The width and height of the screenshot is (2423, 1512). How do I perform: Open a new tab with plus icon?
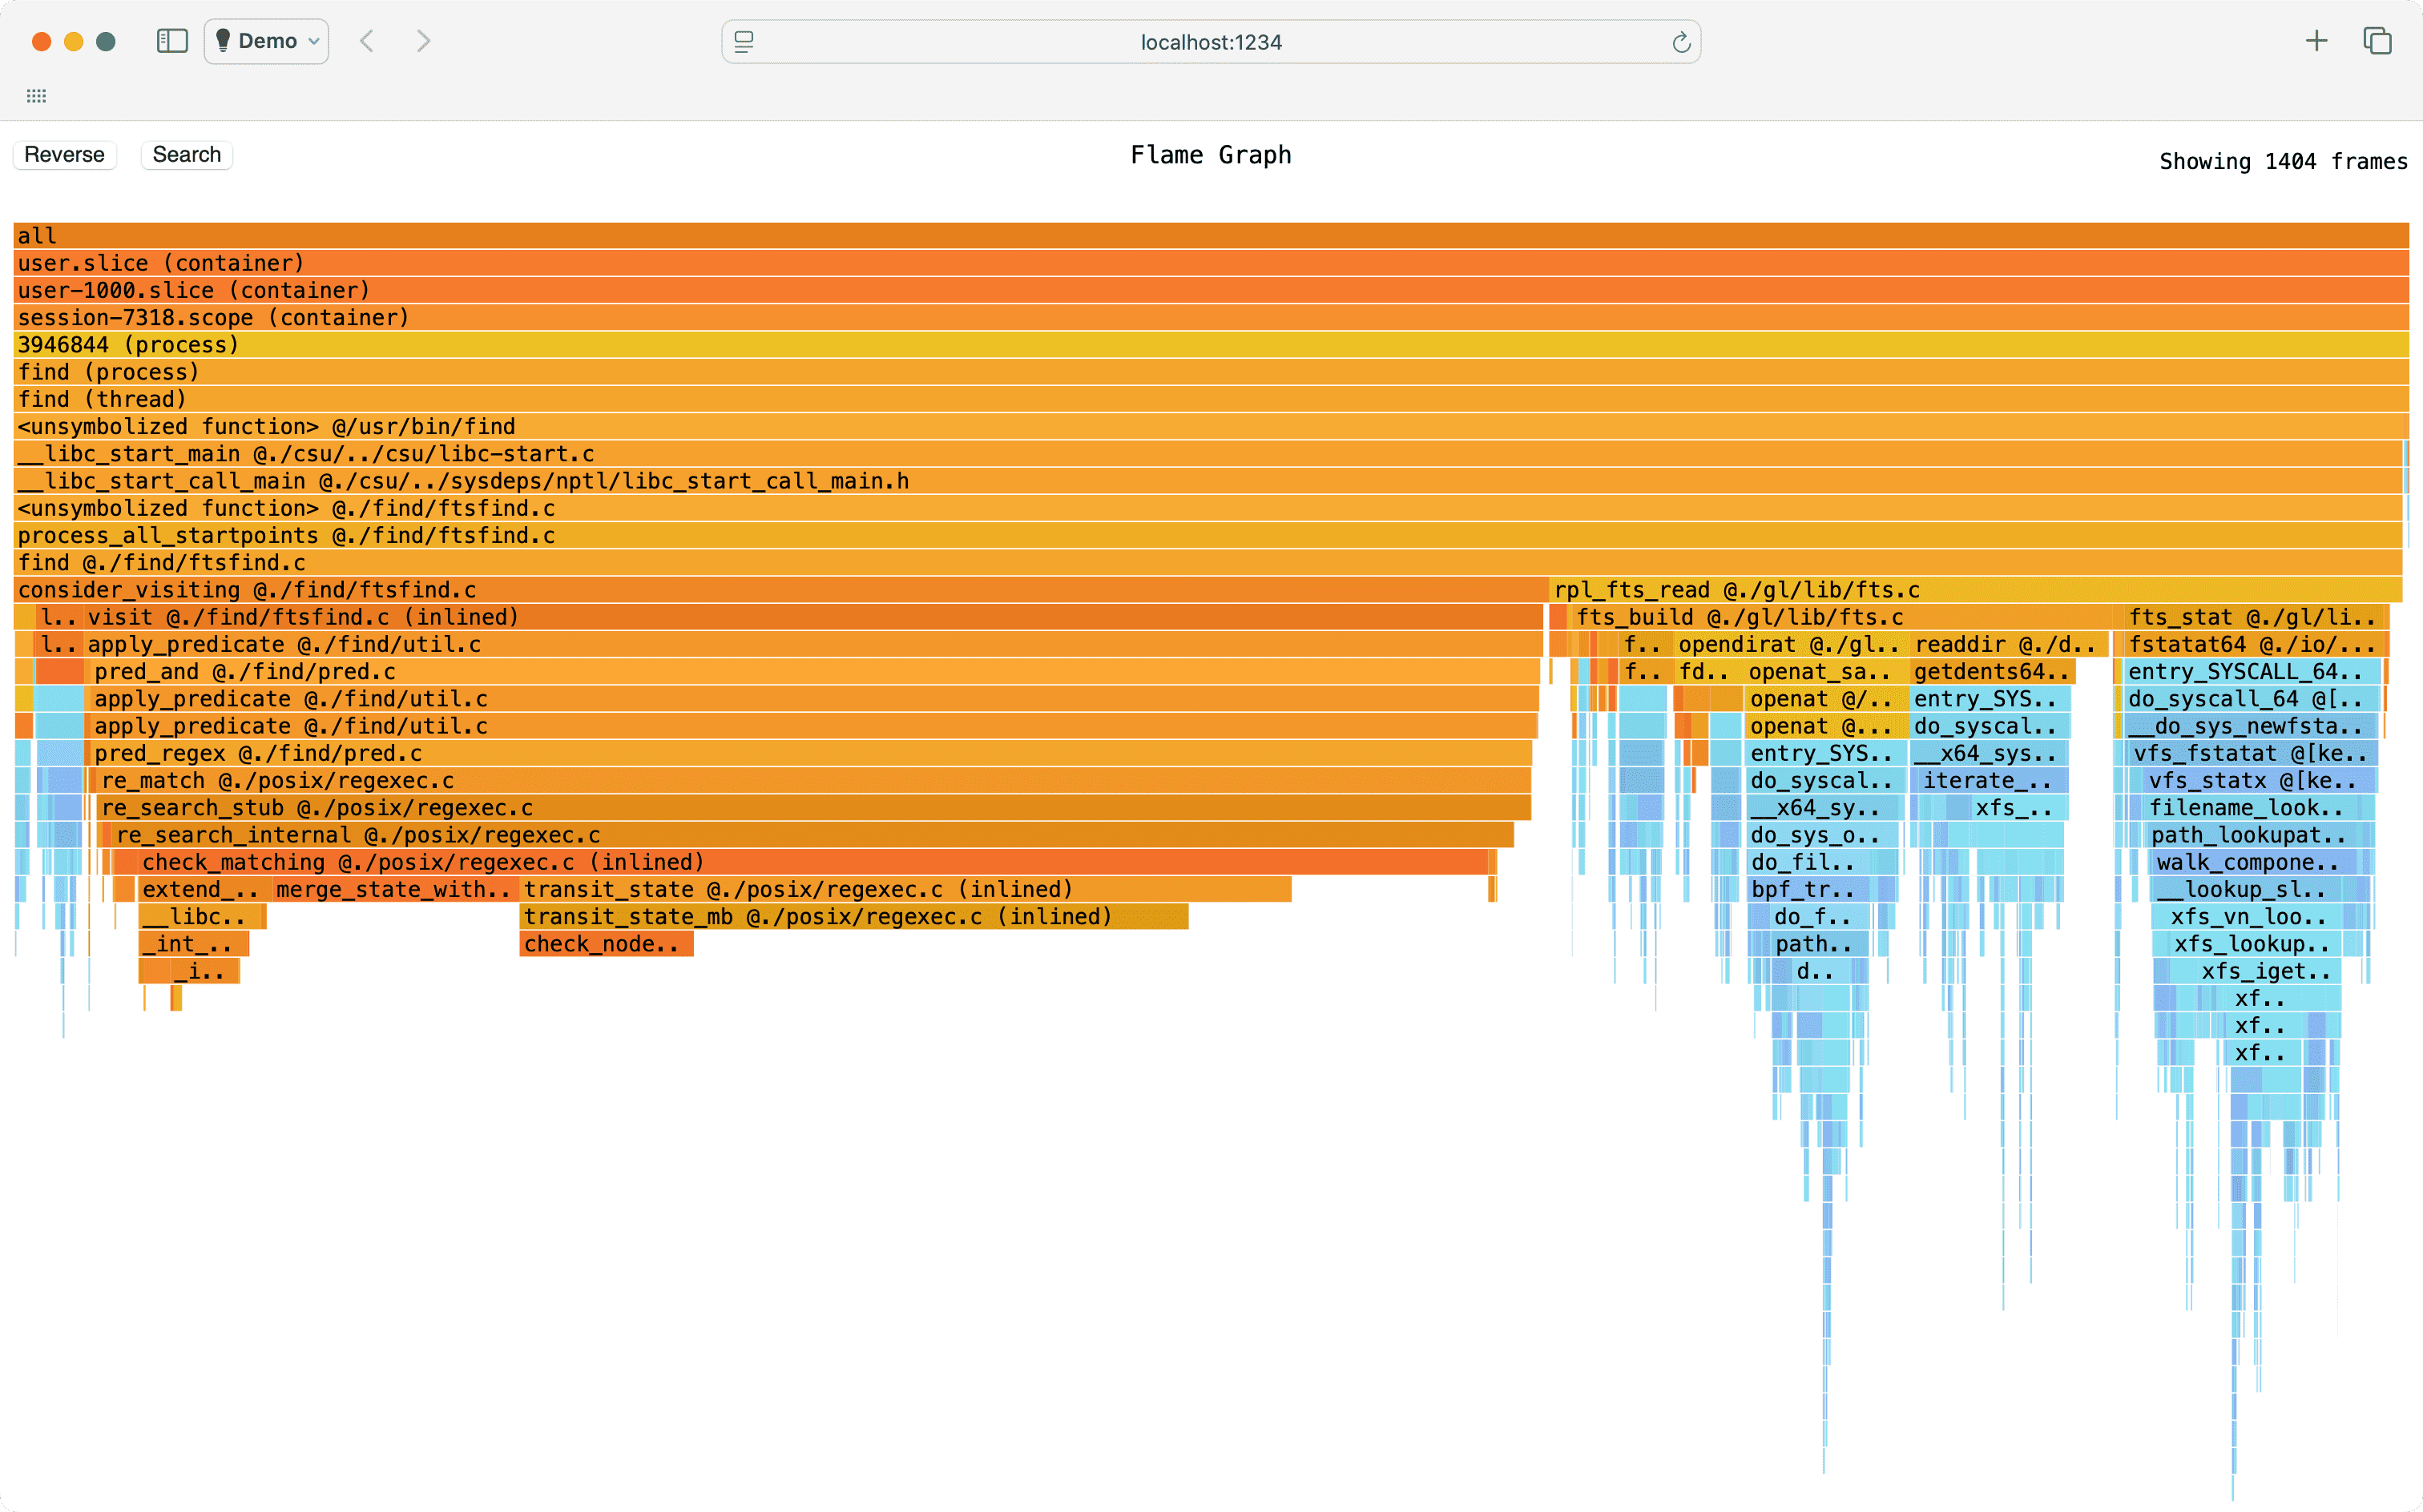point(2316,41)
